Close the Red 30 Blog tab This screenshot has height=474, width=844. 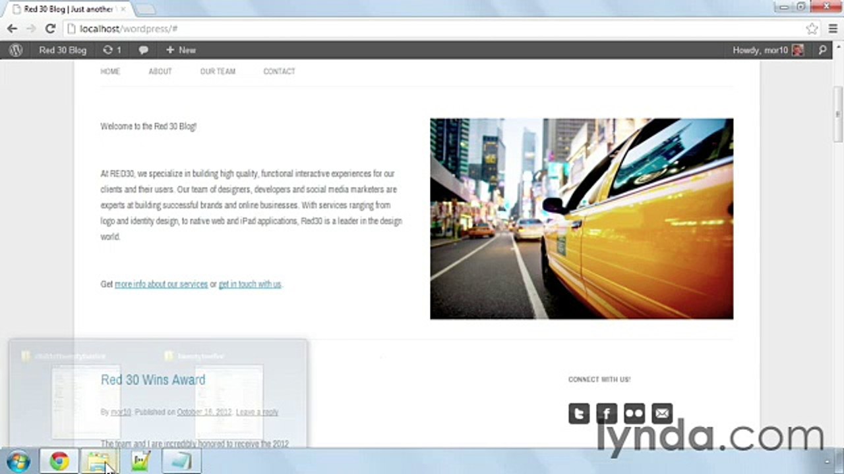(x=123, y=9)
